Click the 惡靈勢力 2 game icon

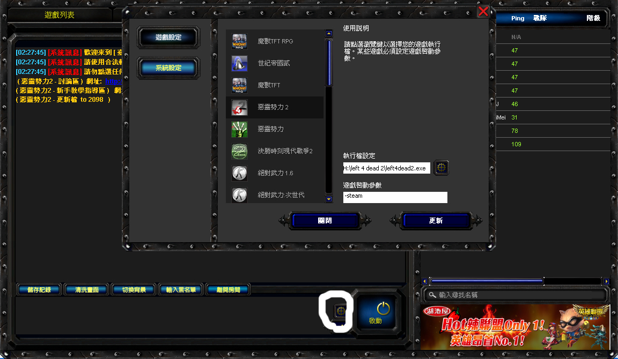coord(239,108)
